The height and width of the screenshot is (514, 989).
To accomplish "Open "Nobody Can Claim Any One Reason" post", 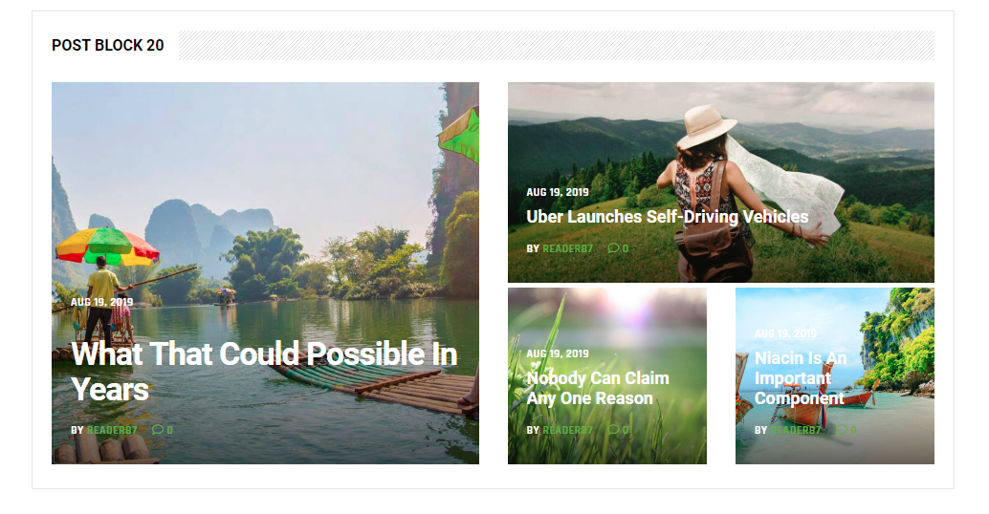I will tap(597, 388).
